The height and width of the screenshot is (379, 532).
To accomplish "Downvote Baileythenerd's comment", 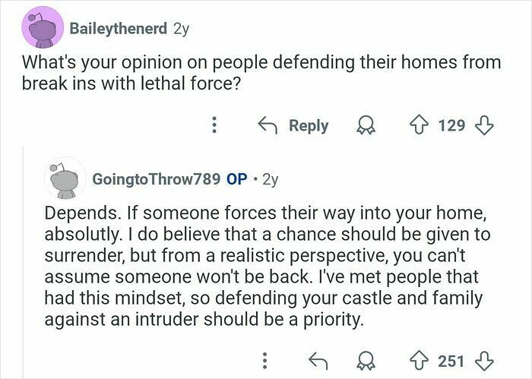I will [484, 125].
